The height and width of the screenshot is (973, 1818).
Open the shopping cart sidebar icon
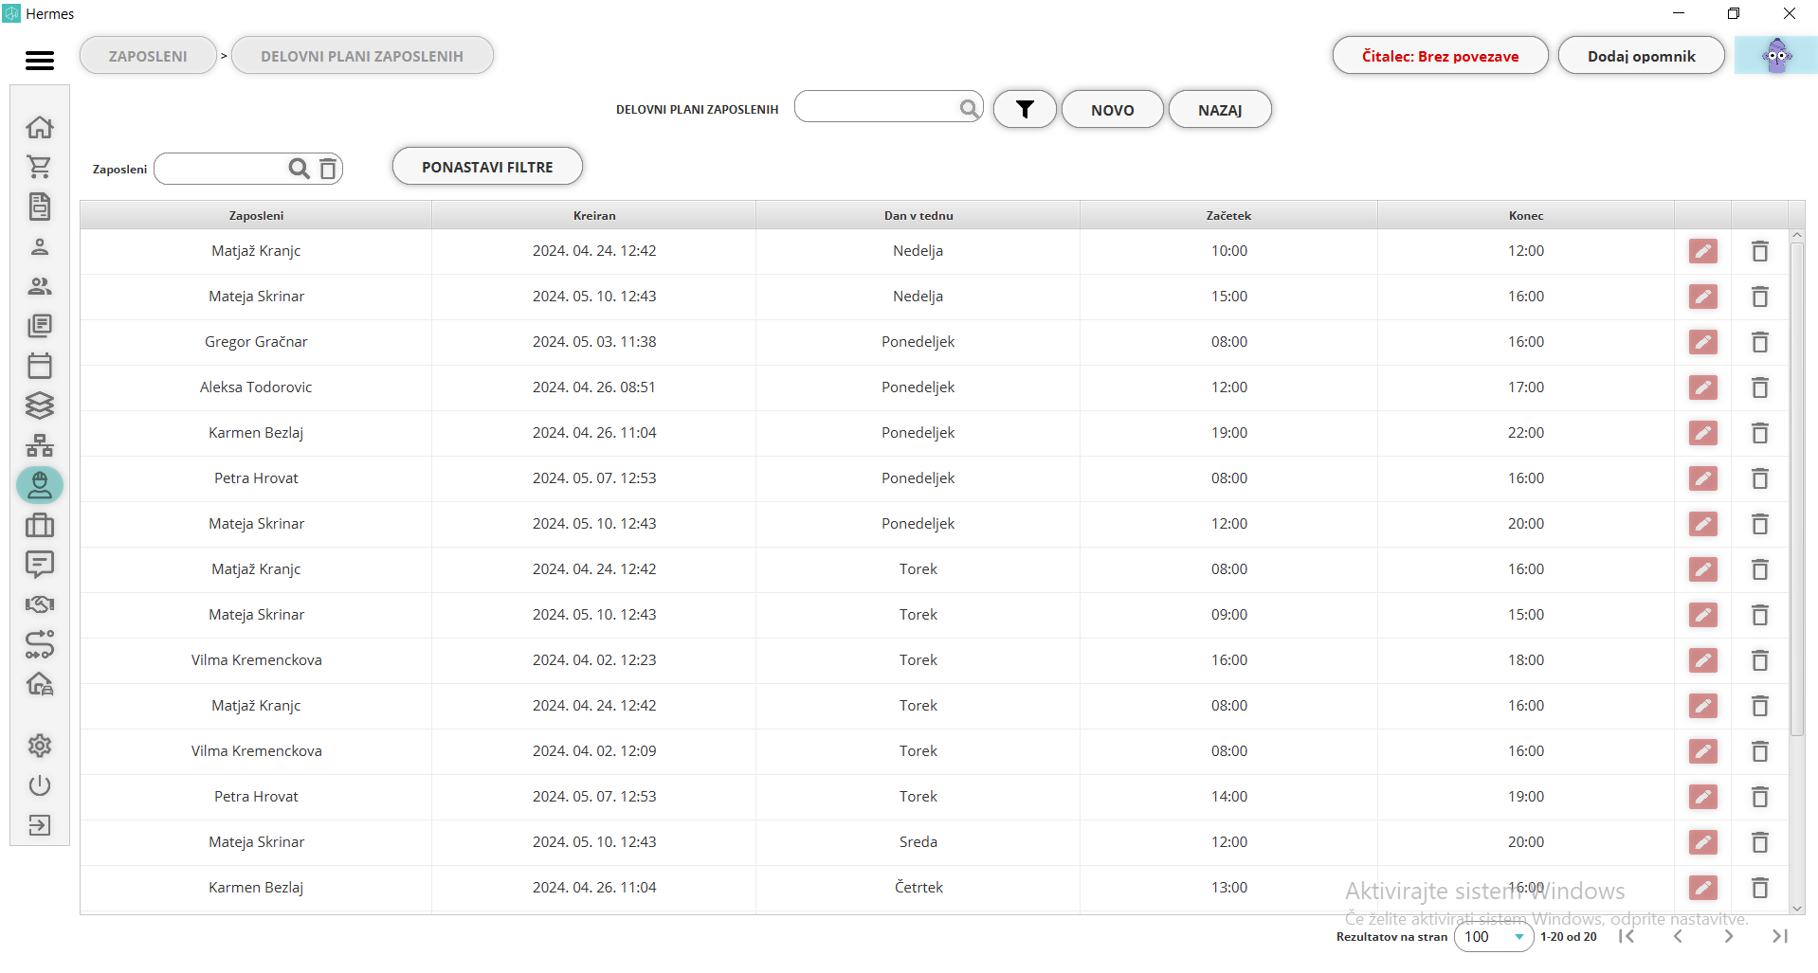(x=40, y=167)
